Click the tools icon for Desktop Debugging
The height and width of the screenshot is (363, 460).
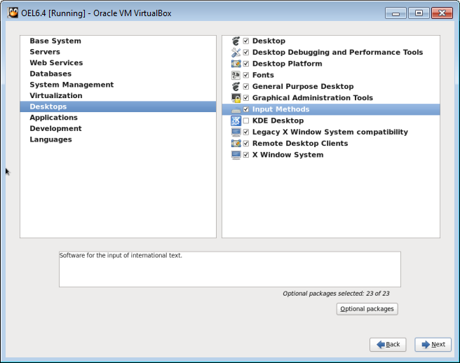(x=236, y=53)
